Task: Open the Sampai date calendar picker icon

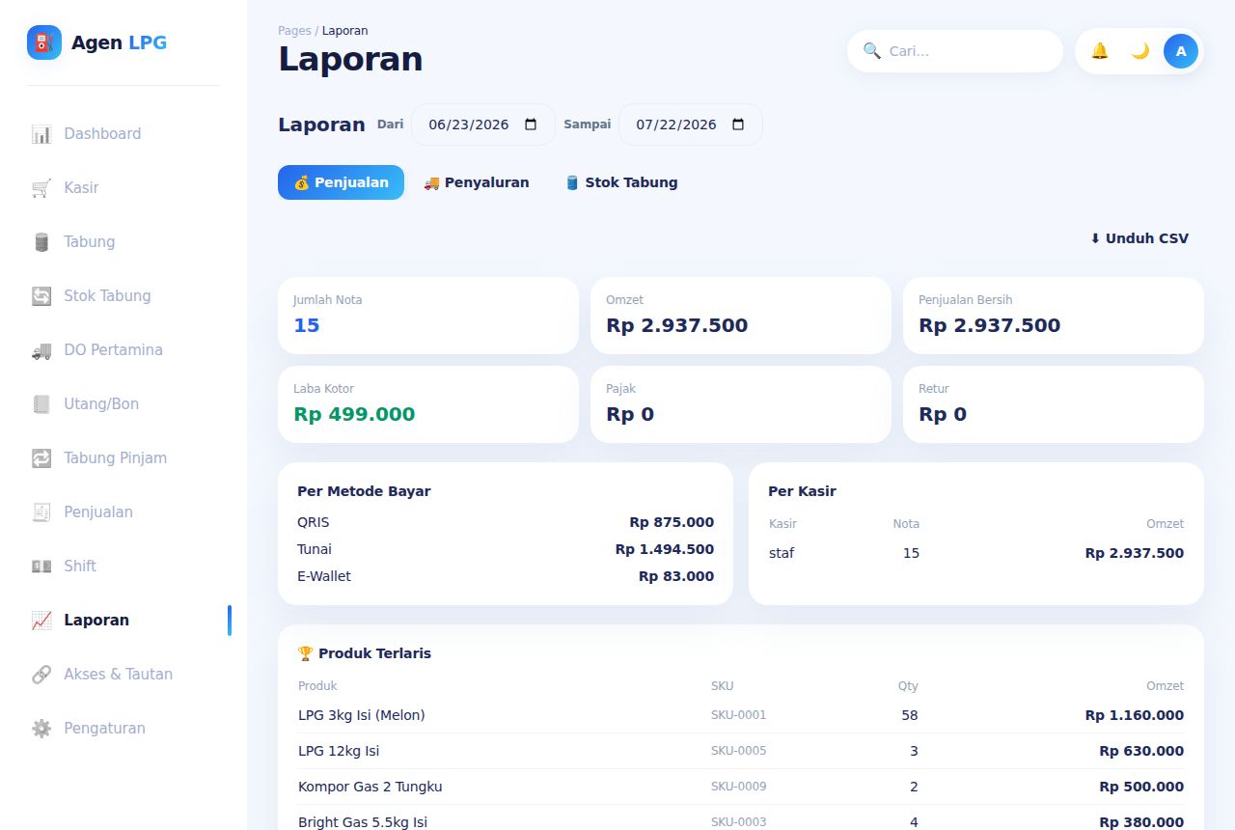Action: (x=738, y=124)
